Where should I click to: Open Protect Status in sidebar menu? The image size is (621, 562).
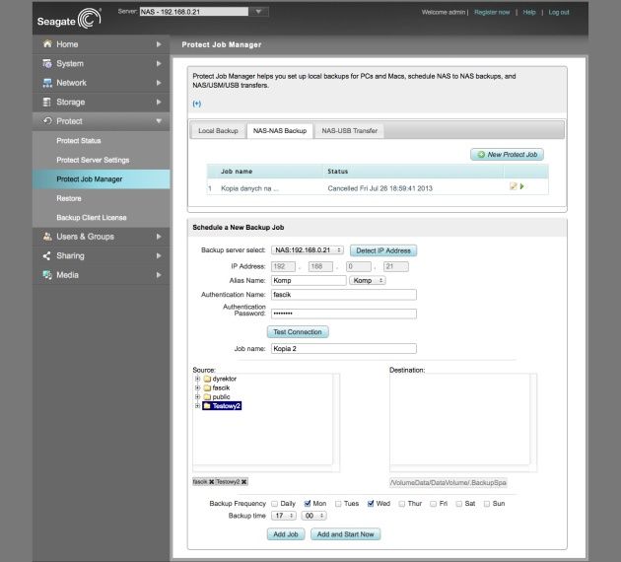click(79, 141)
